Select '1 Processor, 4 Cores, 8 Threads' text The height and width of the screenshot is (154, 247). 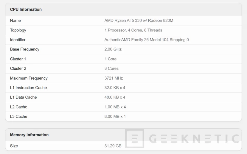point(133,30)
